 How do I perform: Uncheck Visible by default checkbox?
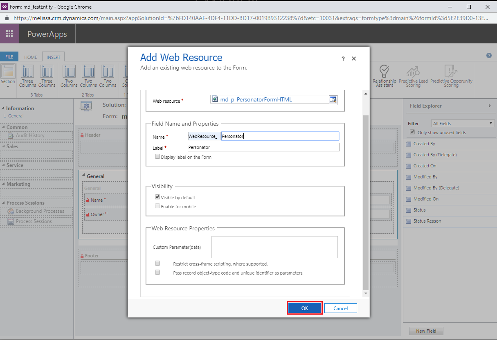pyautogui.click(x=157, y=197)
